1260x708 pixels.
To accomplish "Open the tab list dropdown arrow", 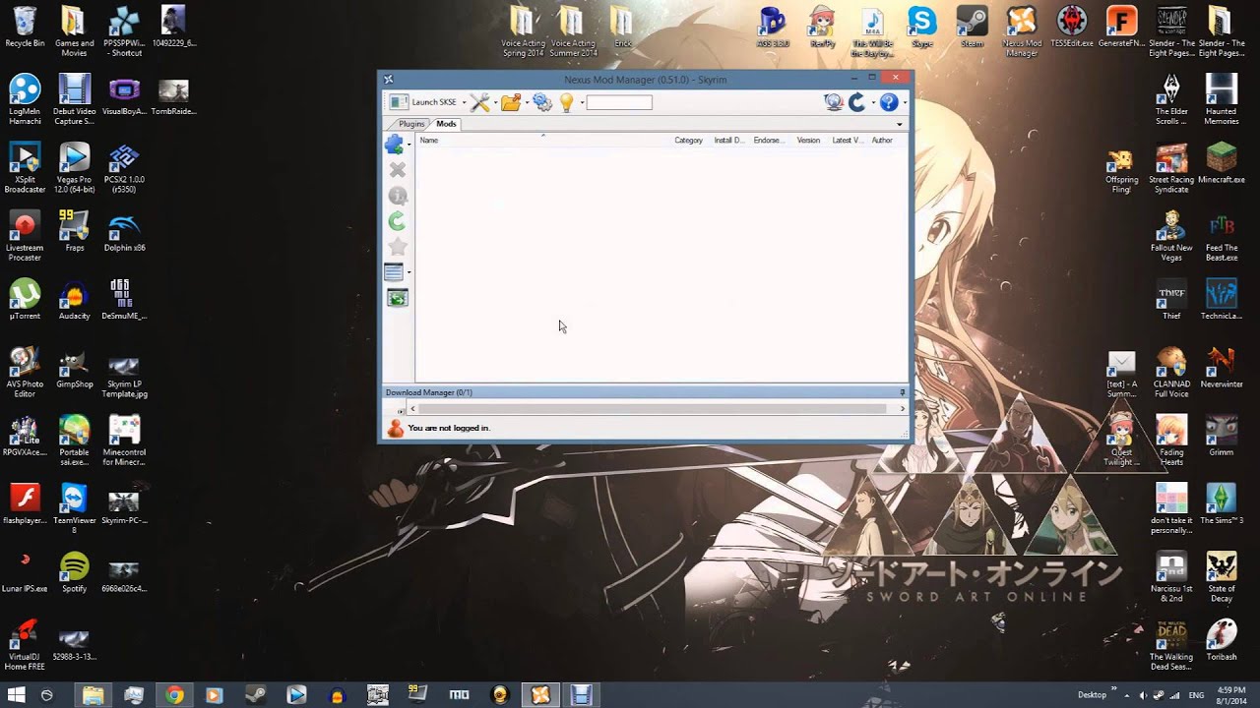I will tap(899, 125).
